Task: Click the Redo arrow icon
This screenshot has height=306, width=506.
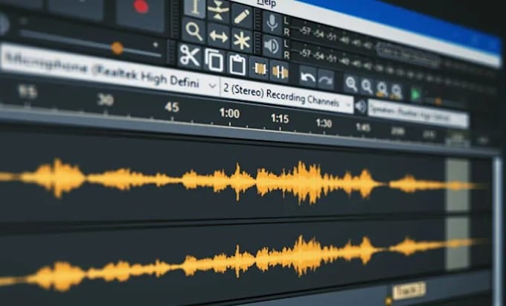Action: click(x=326, y=80)
